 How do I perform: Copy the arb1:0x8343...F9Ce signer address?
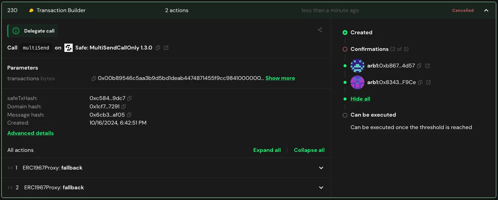pos(420,82)
